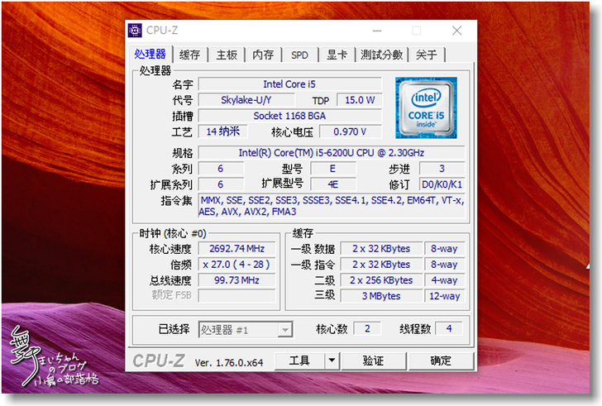The width and height of the screenshot is (602, 406).
Task: Click the 0.970 V core voltage value
Action: (x=350, y=131)
